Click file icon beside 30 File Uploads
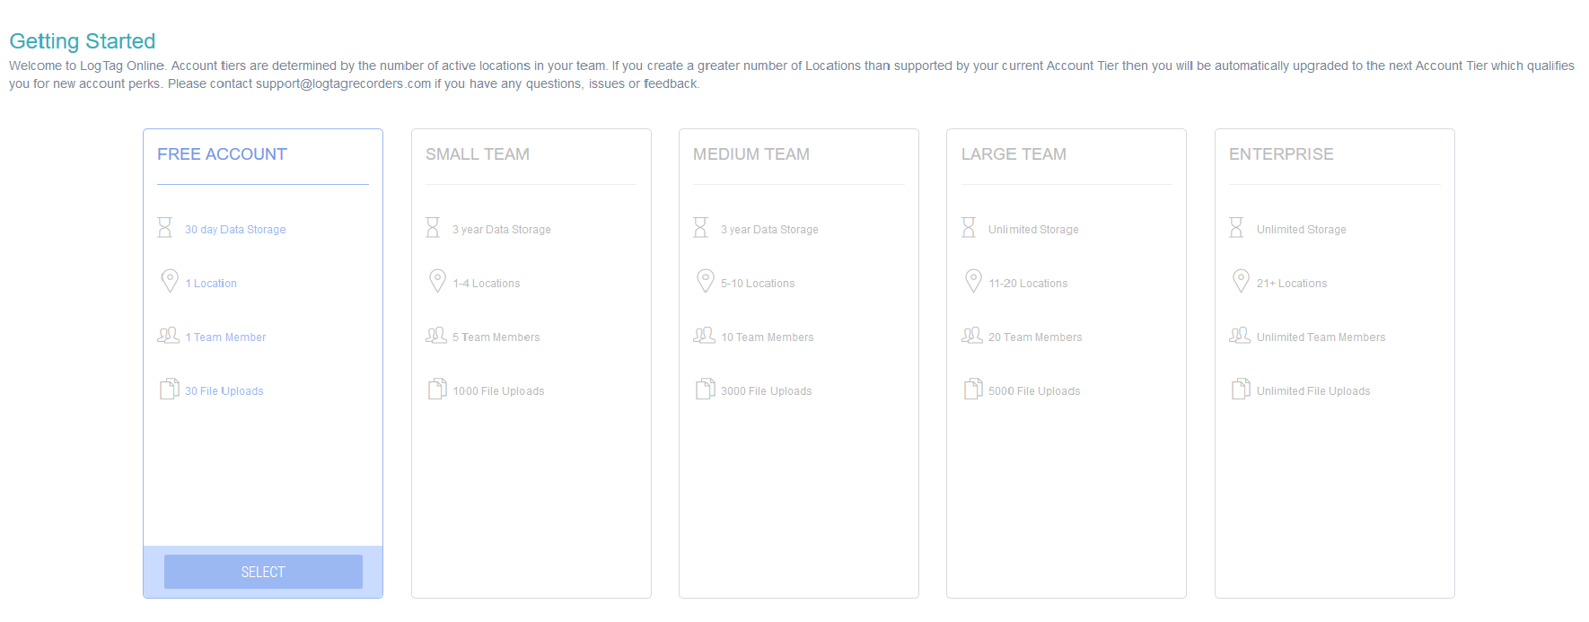This screenshot has height=622, width=1589. coord(169,390)
